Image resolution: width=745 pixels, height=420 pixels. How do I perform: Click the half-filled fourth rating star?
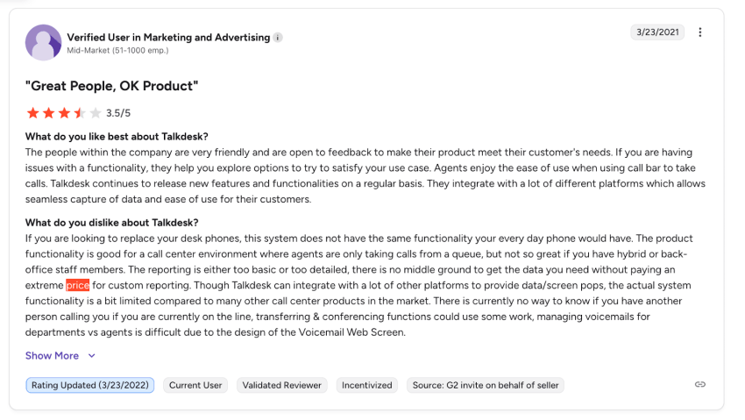80,113
